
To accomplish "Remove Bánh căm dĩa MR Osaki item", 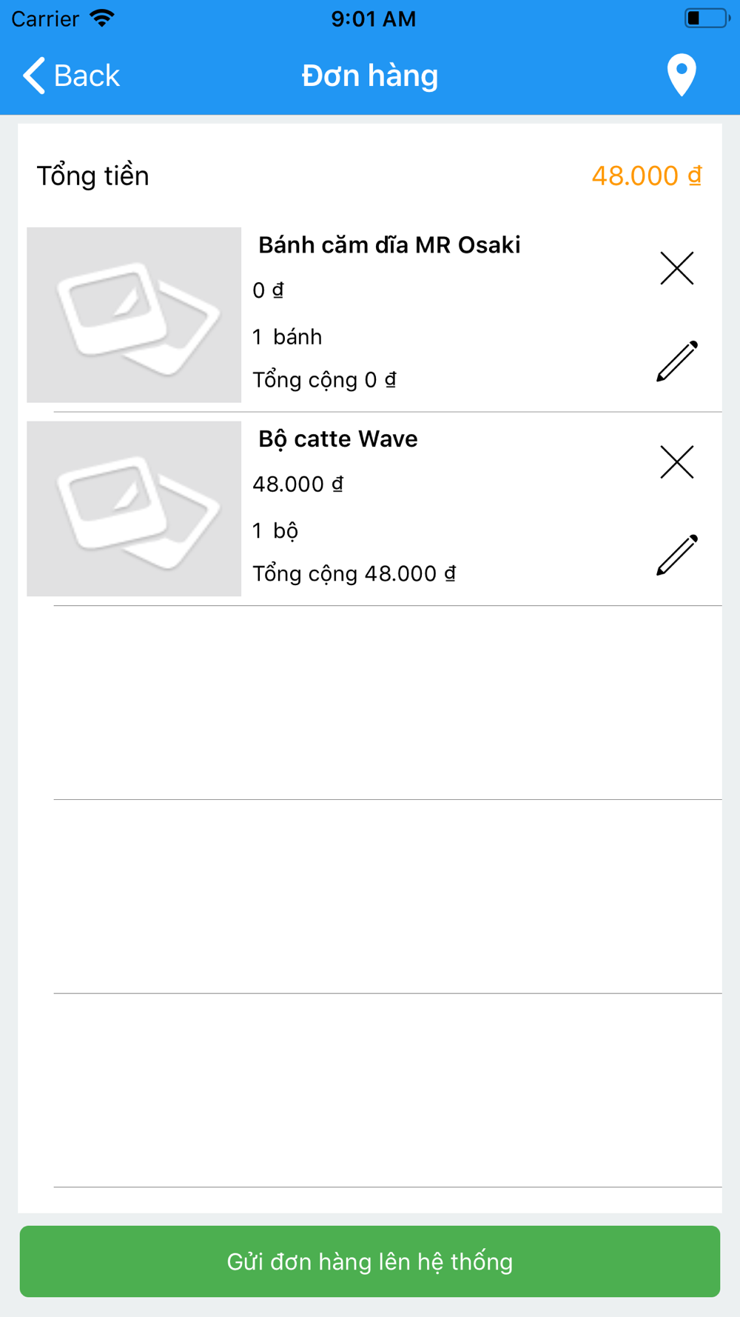I will click(x=676, y=268).
